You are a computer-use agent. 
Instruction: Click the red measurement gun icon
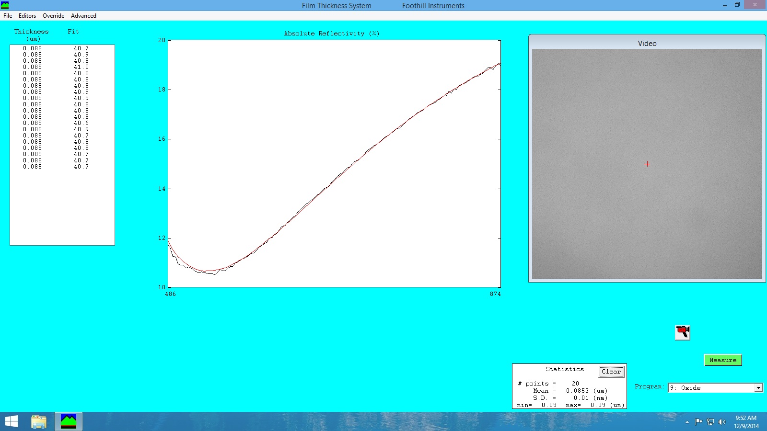683,332
